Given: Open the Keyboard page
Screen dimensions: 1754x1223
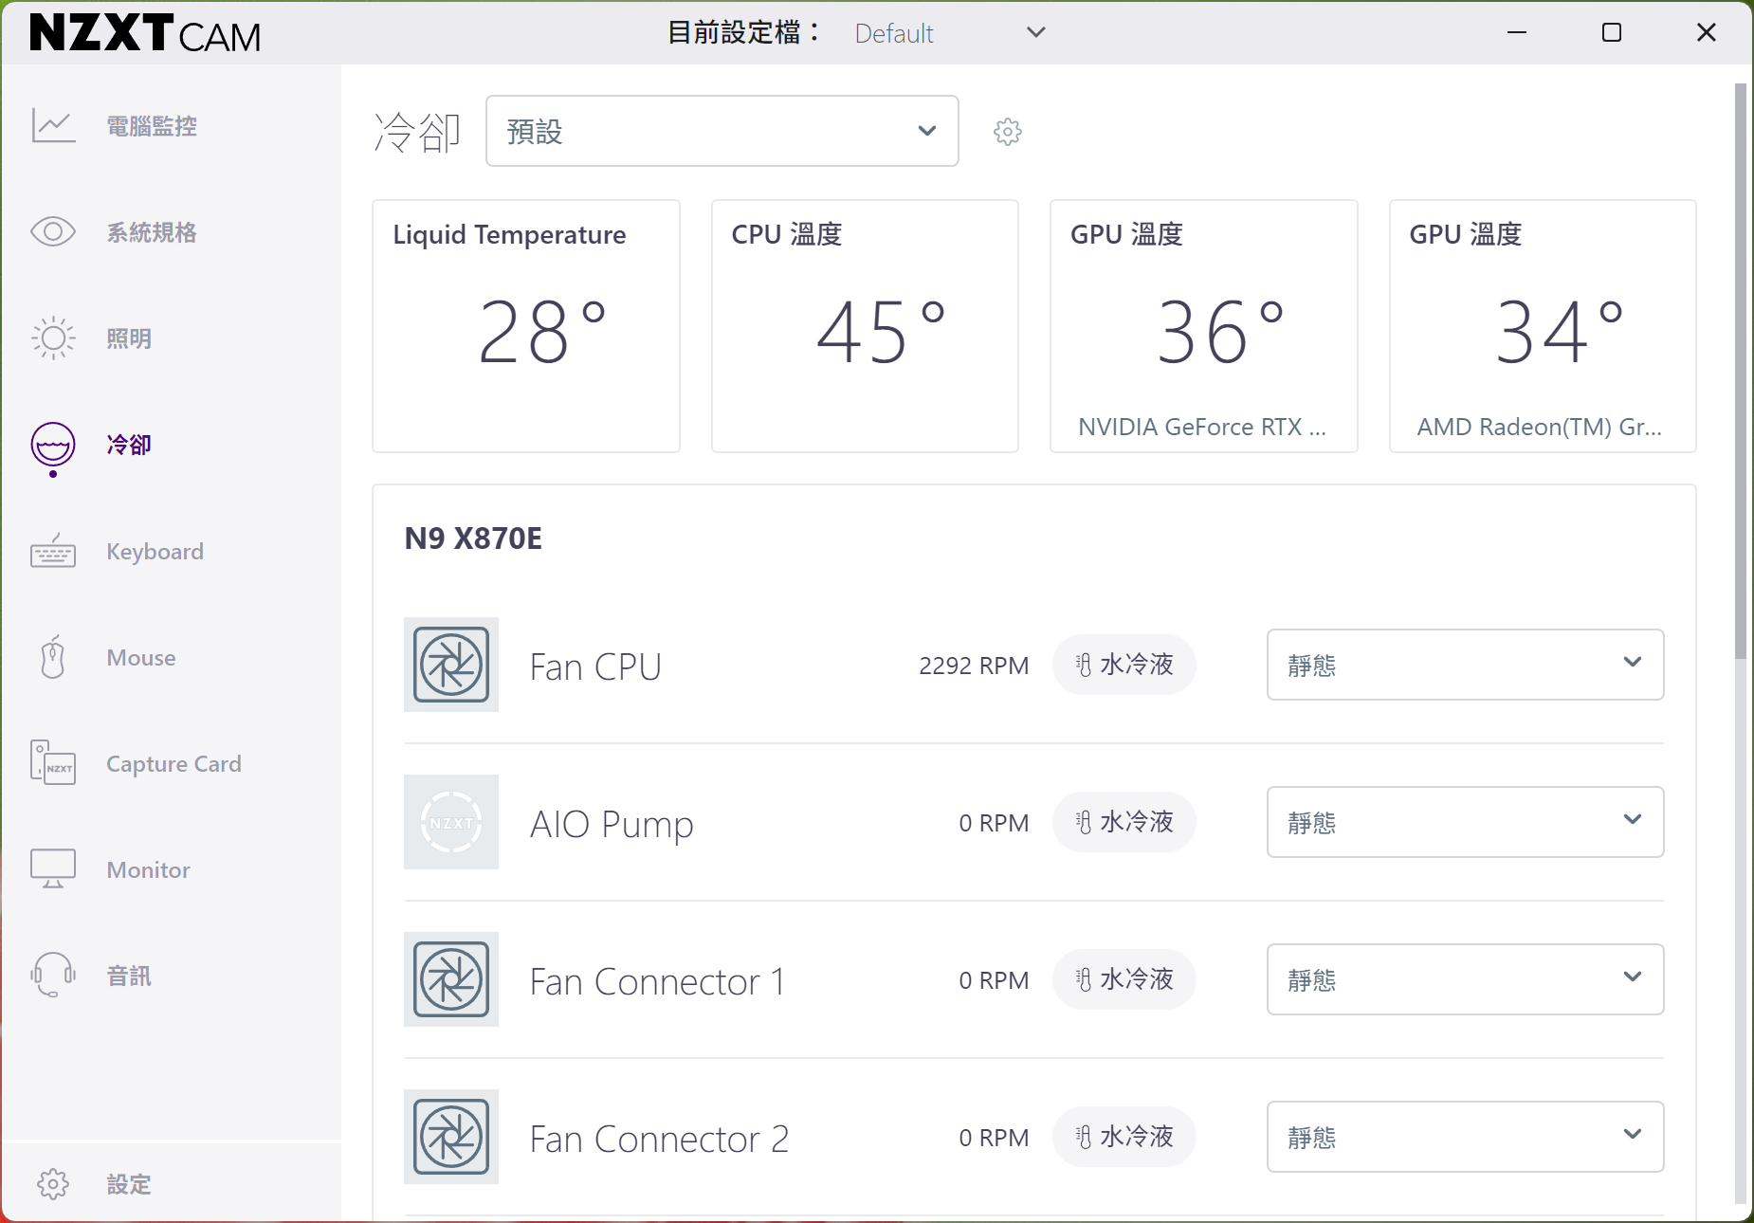Looking at the screenshot, I should (155, 551).
